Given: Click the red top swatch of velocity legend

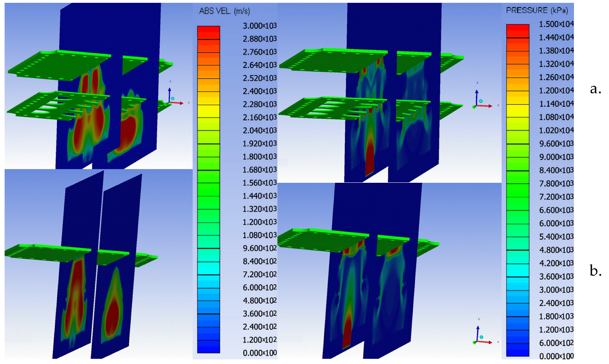Looking at the screenshot, I should pos(208,32).
